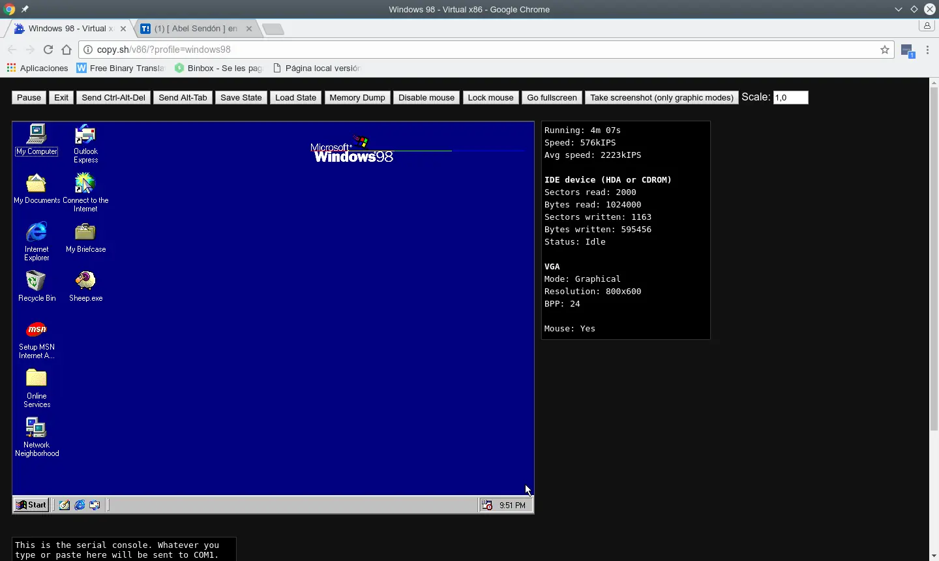Open the My Computer desktop icon
Image resolution: width=939 pixels, height=561 pixels.
pyautogui.click(x=37, y=140)
